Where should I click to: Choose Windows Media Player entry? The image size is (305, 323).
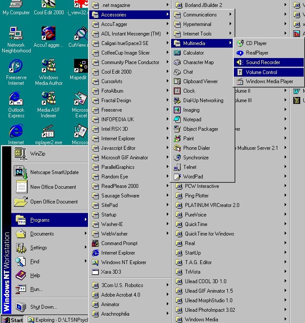pos(269,81)
